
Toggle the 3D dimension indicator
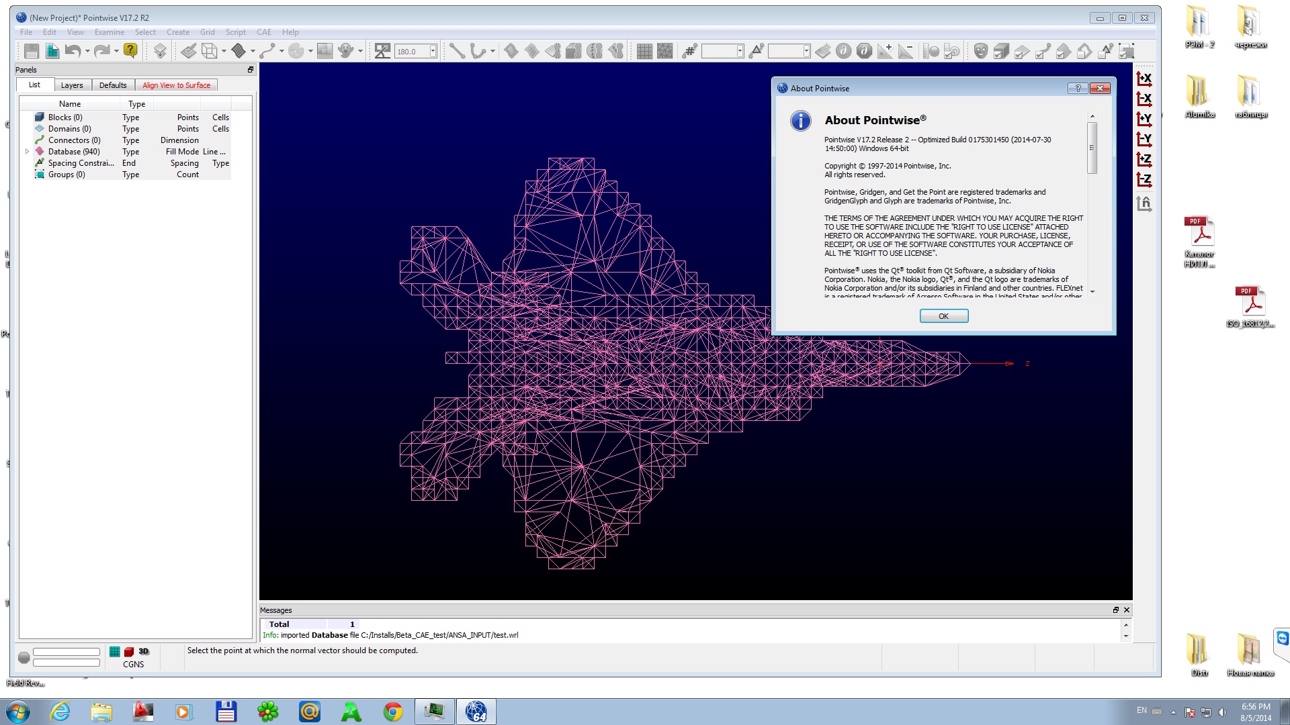(x=144, y=652)
